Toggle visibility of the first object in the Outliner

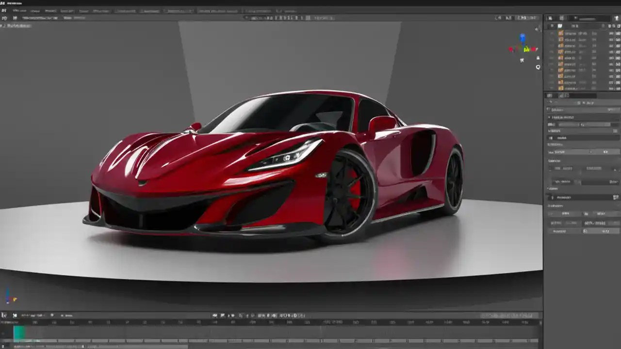click(x=610, y=33)
